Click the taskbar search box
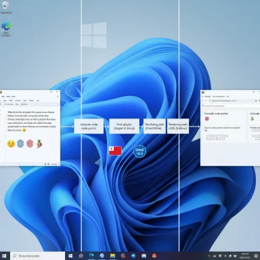This screenshot has height=260, width=260. point(38,256)
